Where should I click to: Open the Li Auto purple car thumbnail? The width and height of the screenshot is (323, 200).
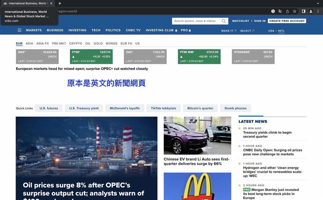tap(197, 135)
